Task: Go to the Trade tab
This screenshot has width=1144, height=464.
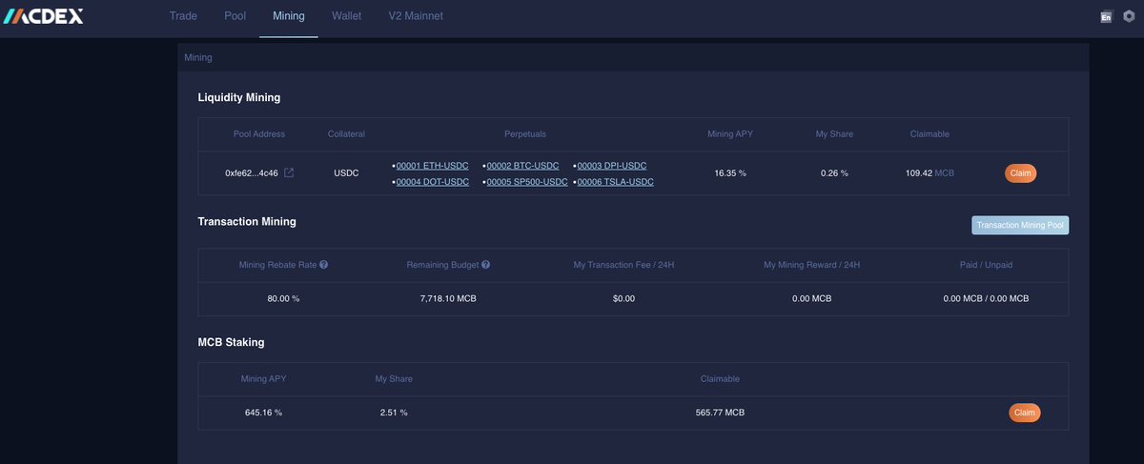Action: 183,16
